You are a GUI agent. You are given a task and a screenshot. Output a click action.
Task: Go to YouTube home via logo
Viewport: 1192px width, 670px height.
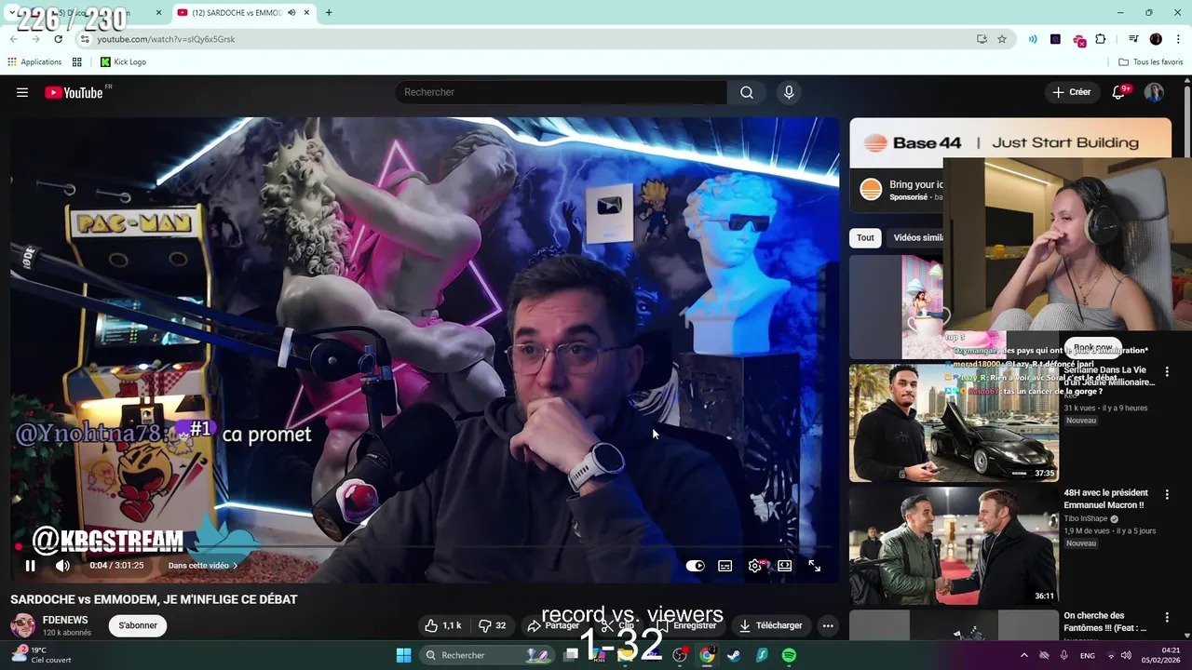click(74, 92)
